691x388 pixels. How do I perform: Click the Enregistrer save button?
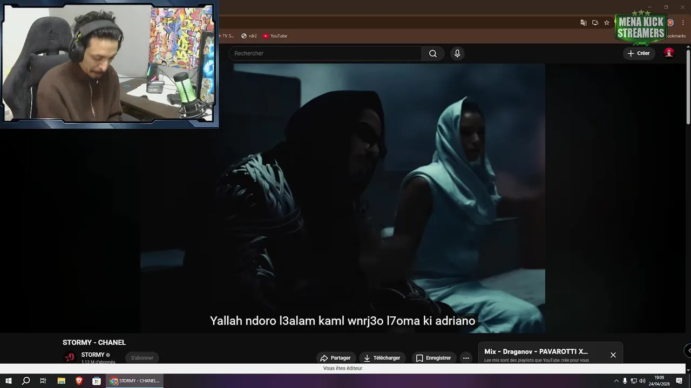(433, 358)
